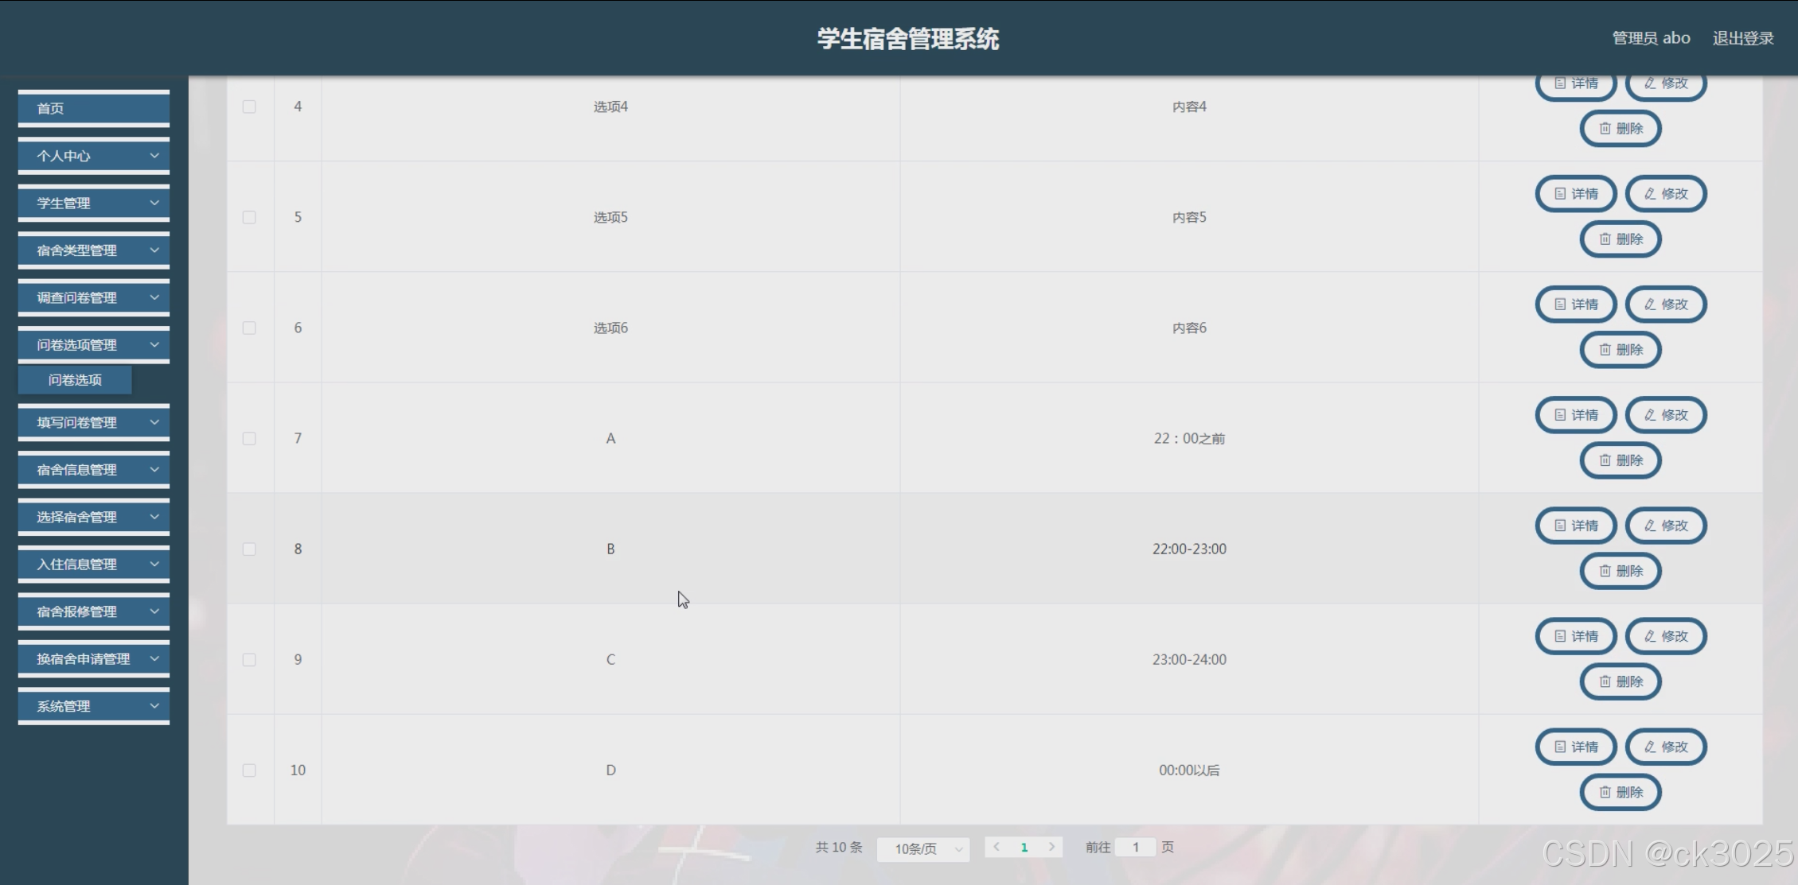Screen dimensions: 1798x885
Task: Expand the 学生管理 sidebar menu
Action: point(94,204)
